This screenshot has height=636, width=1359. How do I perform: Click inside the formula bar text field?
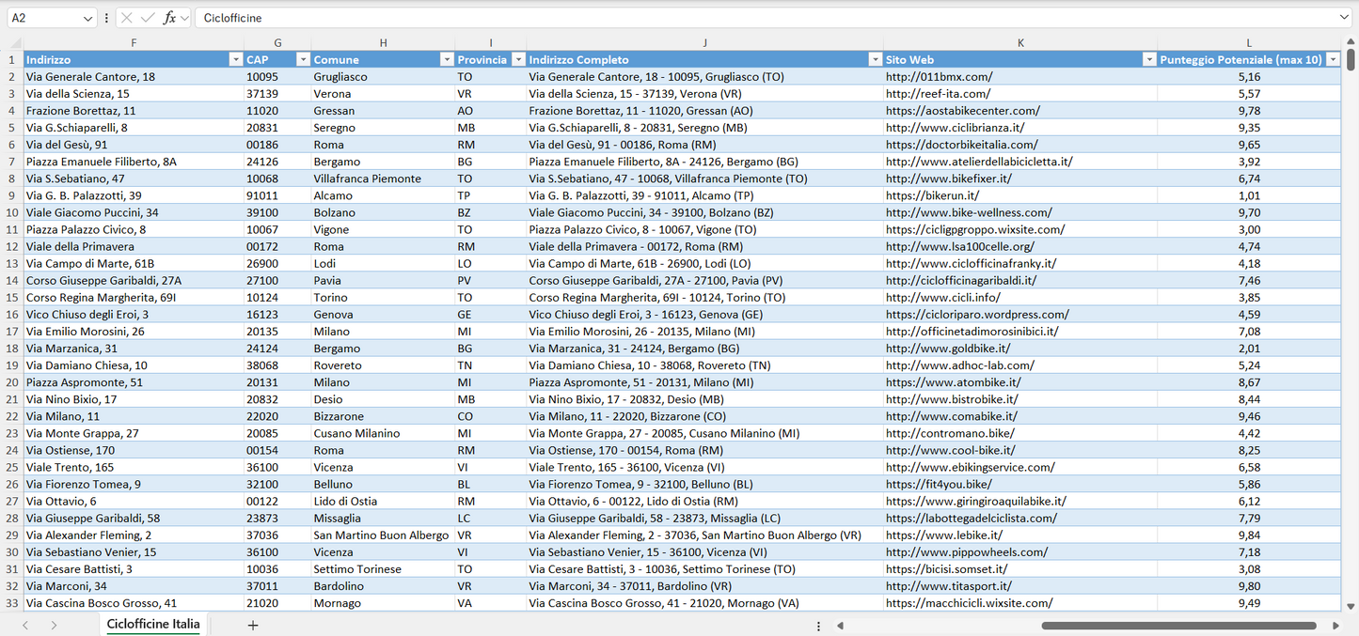tap(752, 18)
